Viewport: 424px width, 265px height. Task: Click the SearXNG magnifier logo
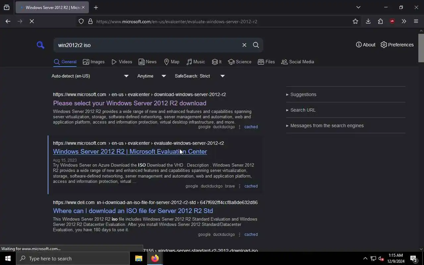tap(40, 45)
